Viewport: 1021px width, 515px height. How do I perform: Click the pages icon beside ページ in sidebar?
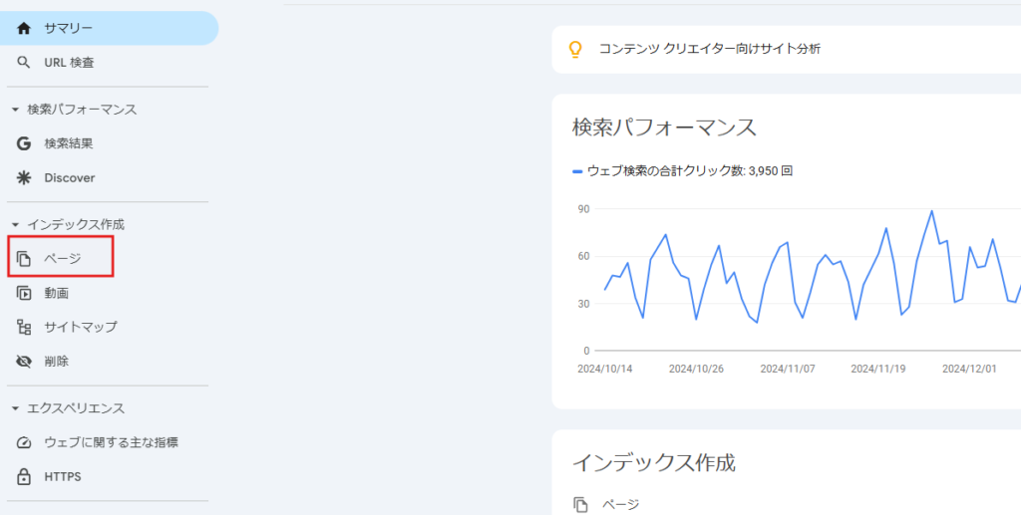coord(24,259)
